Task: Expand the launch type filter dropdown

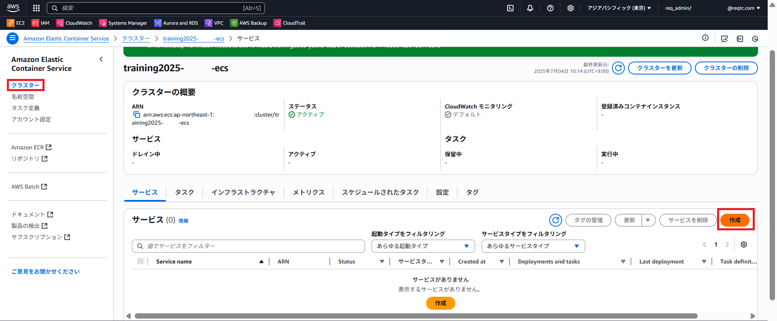Action: [x=423, y=246]
